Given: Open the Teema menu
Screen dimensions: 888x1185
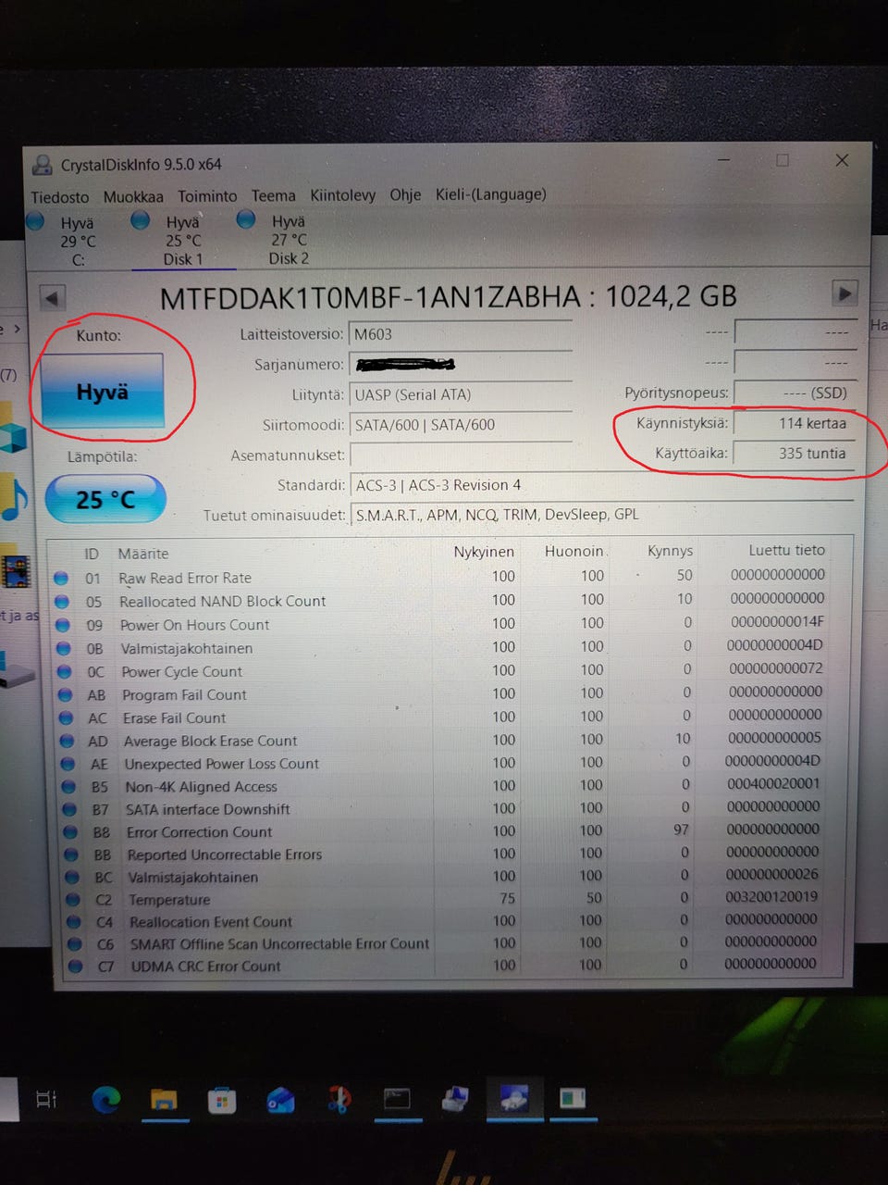Looking at the screenshot, I should (x=273, y=195).
